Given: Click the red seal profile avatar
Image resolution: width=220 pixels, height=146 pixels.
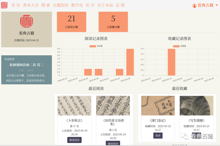Looking at the screenshot, I should pos(26,22).
